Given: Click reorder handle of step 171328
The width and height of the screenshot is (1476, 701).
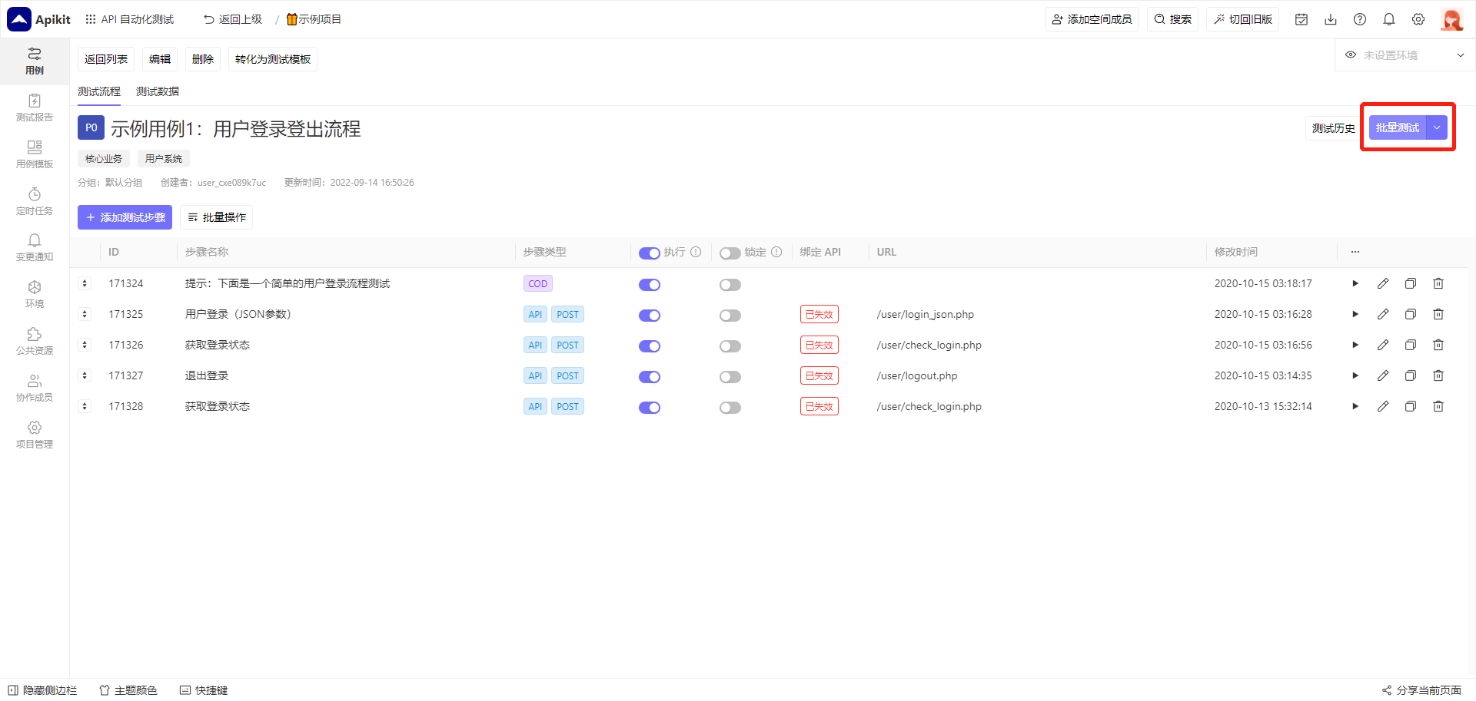Looking at the screenshot, I should click(85, 406).
